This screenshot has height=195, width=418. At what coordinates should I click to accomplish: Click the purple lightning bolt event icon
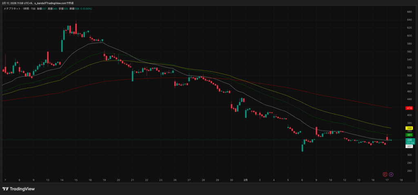pos(391,174)
